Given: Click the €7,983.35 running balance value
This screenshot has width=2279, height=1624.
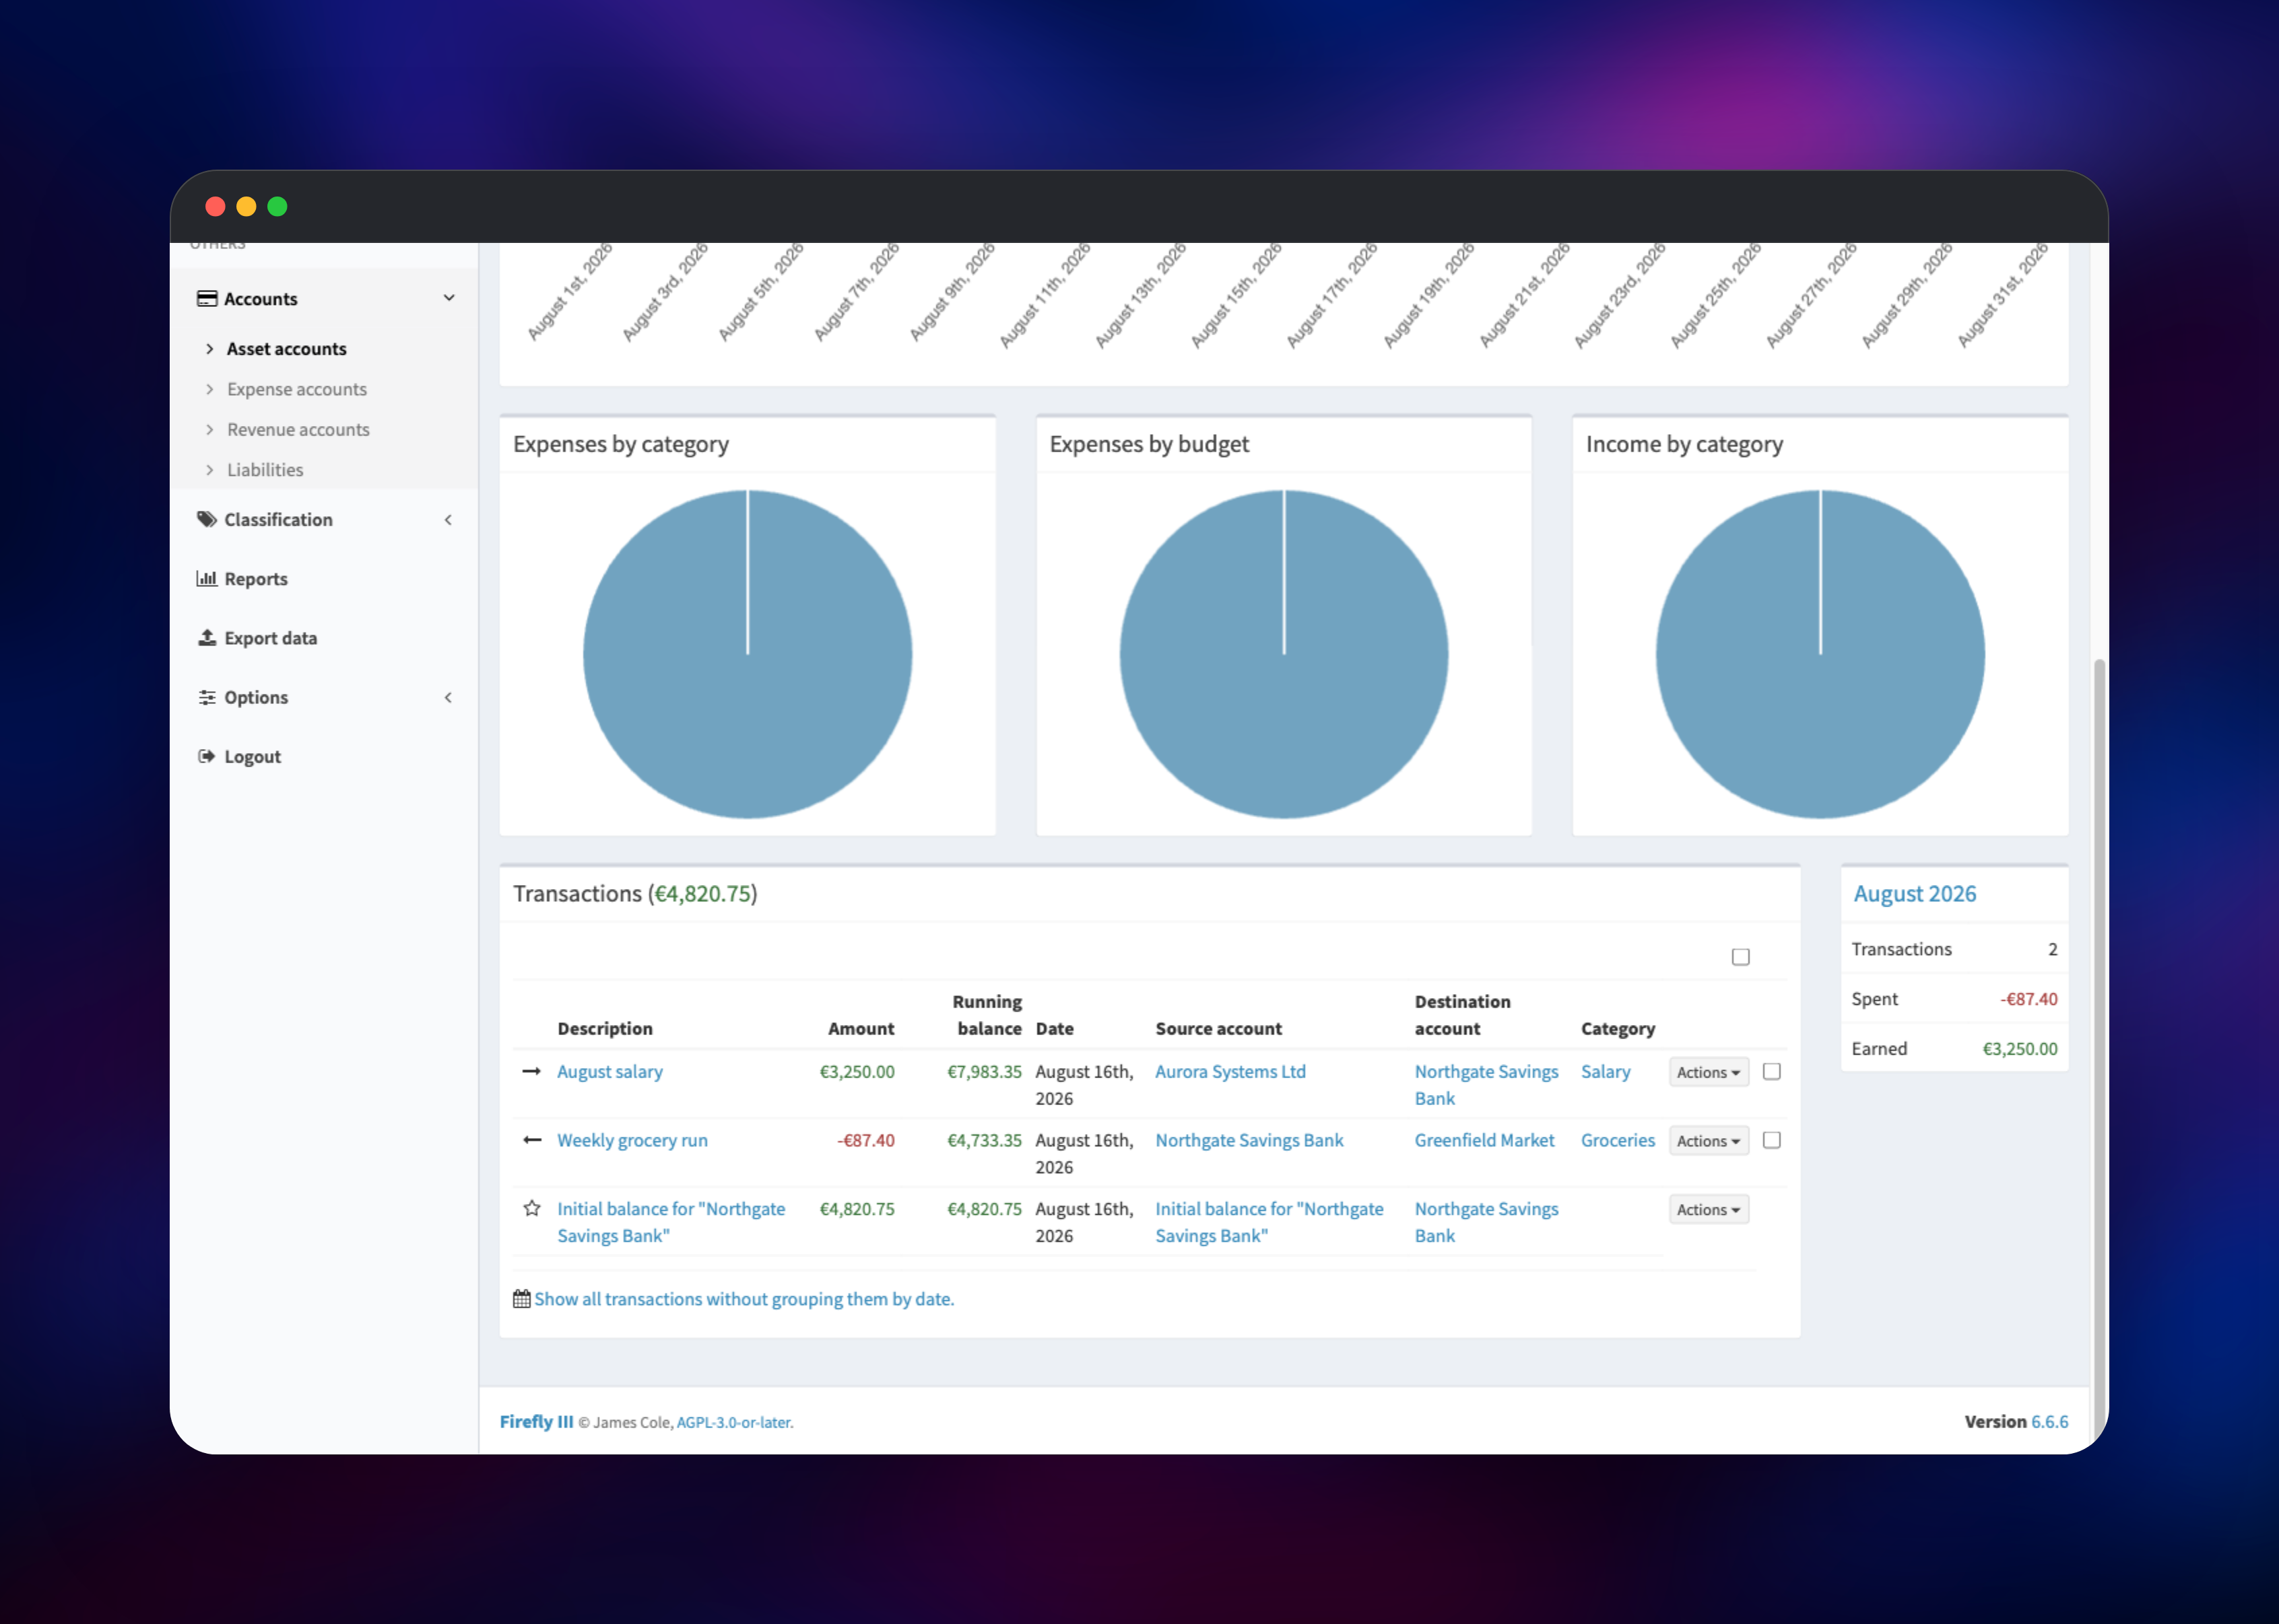Looking at the screenshot, I should (985, 1072).
